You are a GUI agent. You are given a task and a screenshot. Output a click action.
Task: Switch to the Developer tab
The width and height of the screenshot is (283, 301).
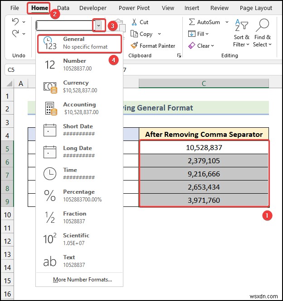[x=93, y=8]
